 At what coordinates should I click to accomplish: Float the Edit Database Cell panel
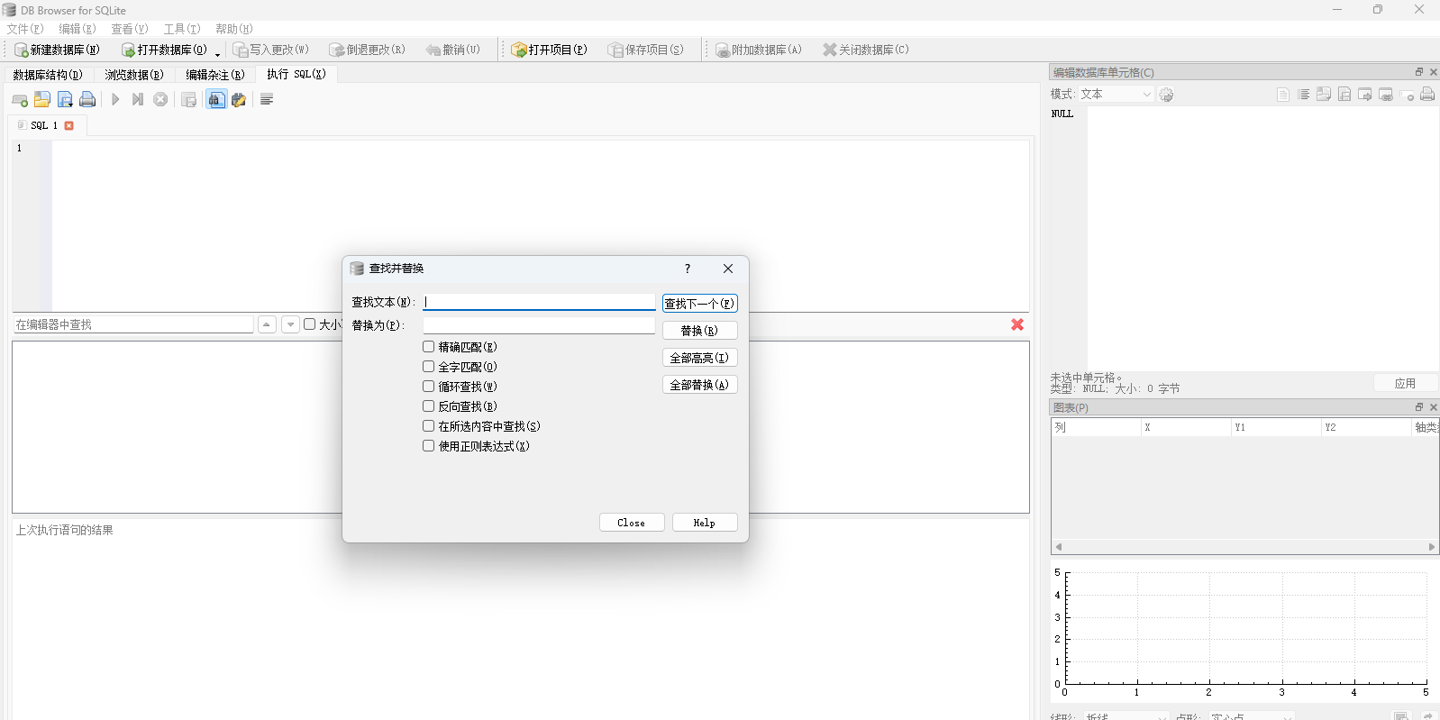[1419, 72]
